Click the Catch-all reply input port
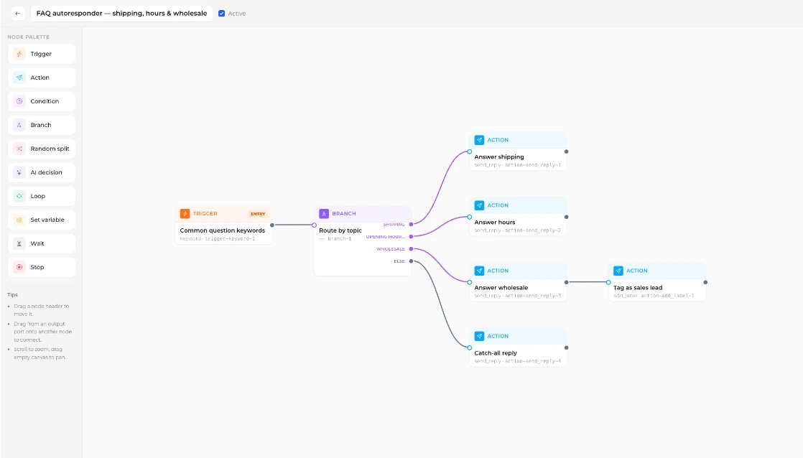The image size is (803, 458). tap(469, 347)
